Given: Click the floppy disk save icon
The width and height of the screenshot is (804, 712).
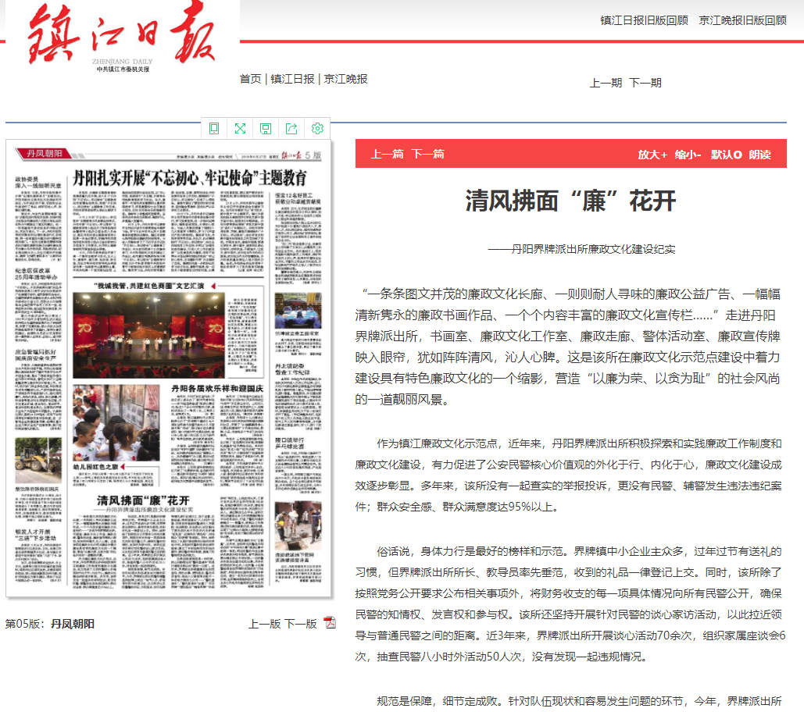Looking at the screenshot, I should (266, 128).
